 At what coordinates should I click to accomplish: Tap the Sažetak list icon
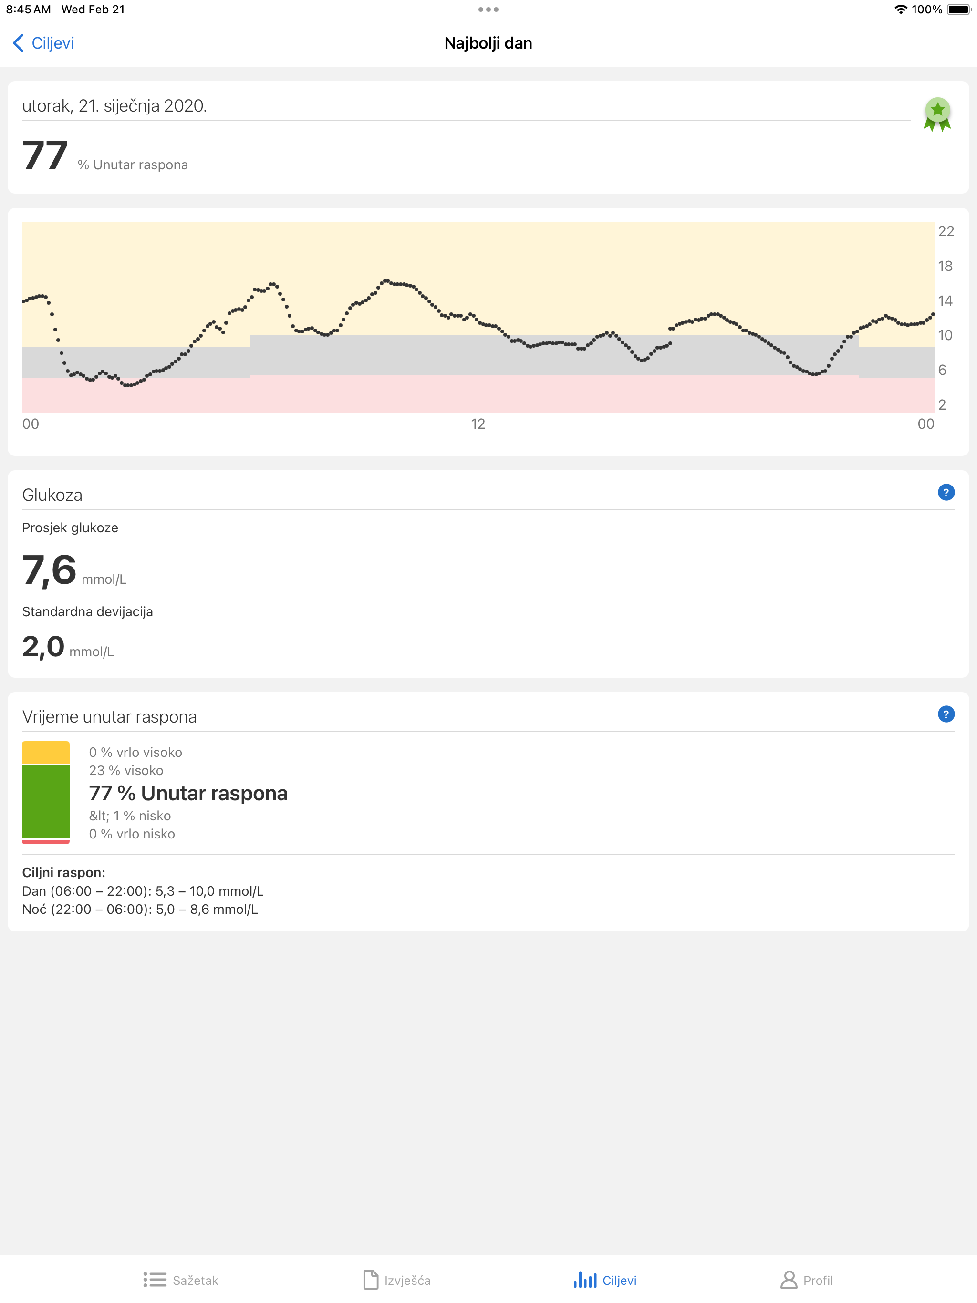(155, 1280)
